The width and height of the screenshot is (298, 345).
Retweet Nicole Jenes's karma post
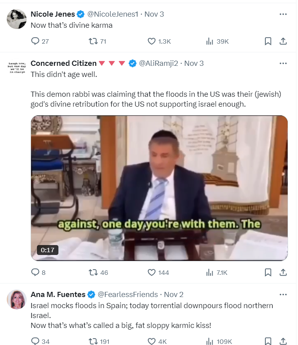[93, 41]
